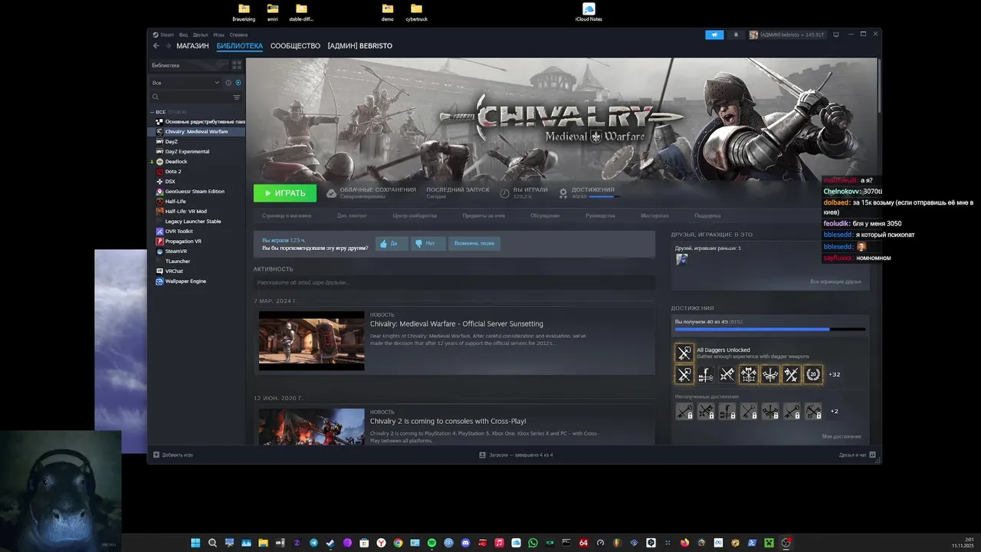Open Chivalry 2 coming to consoles news title
981x552 pixels.
[x=448, y=421]
